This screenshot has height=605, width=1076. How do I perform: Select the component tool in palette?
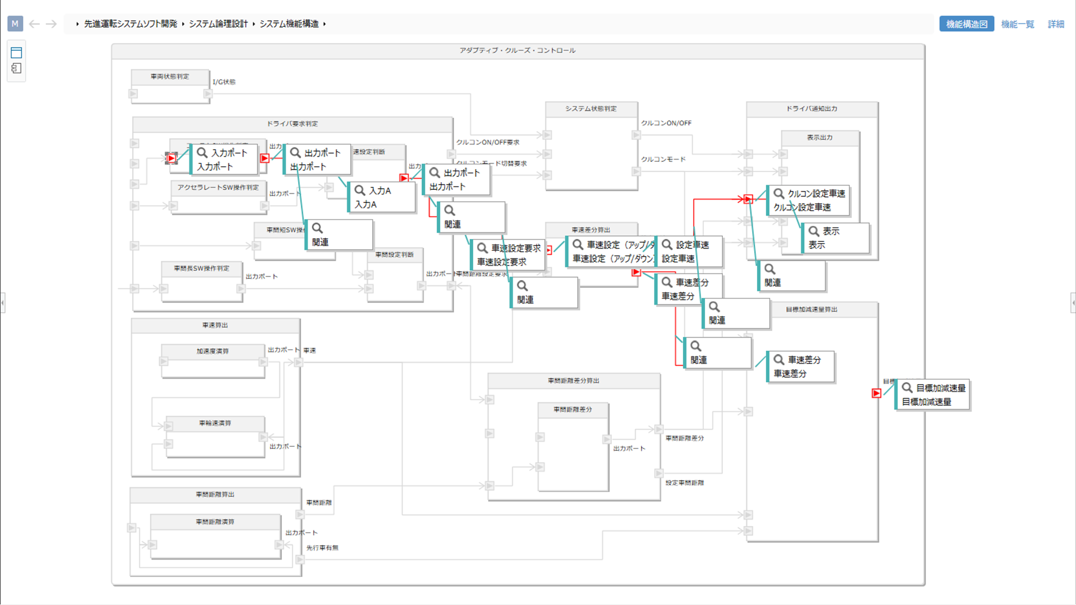16,69
